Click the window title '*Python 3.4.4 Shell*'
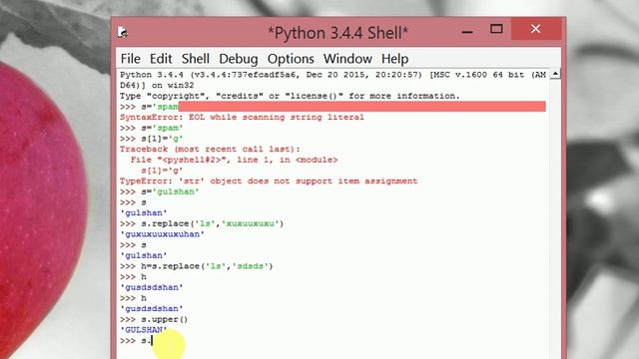 [337, 33]
